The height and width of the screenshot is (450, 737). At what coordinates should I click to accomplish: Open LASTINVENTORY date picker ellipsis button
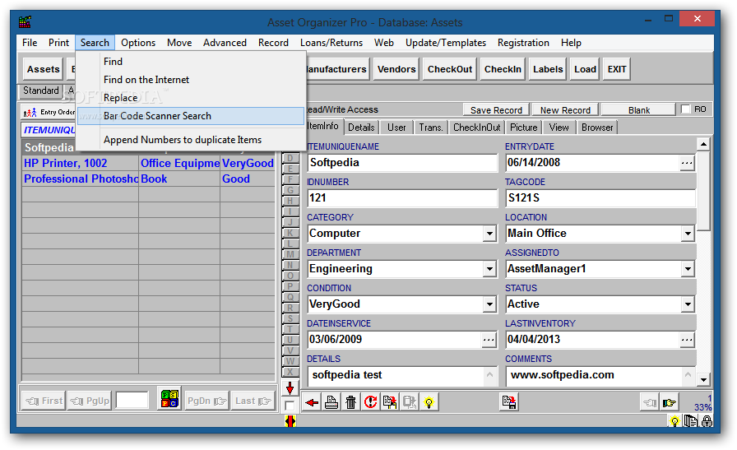pyautogui.click(x=687, y=340)
